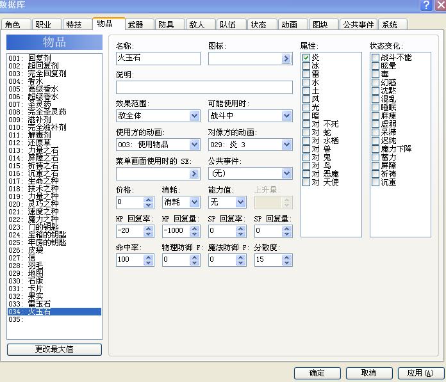The height and width of the screenshot is (382, 446).
Task: Select the empty item 035 in the list
Action: (x=54, y=319)
